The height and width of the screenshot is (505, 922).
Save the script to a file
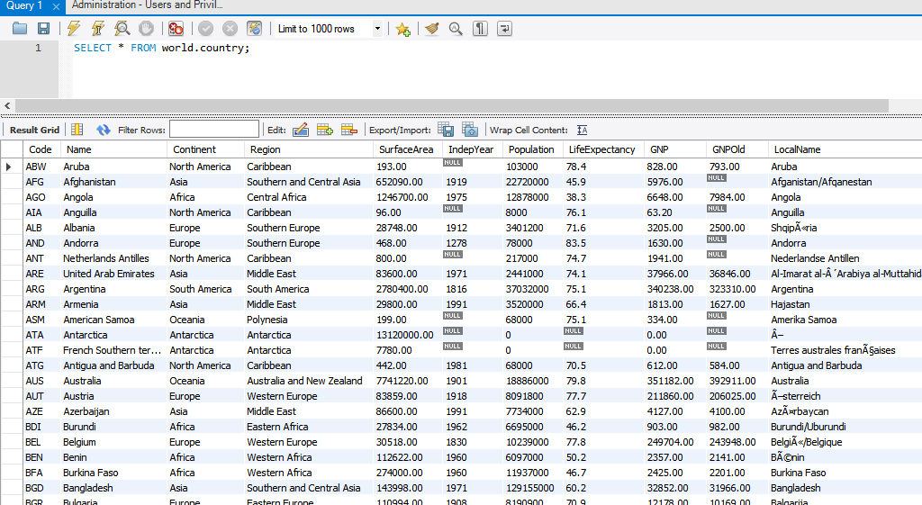43,29
